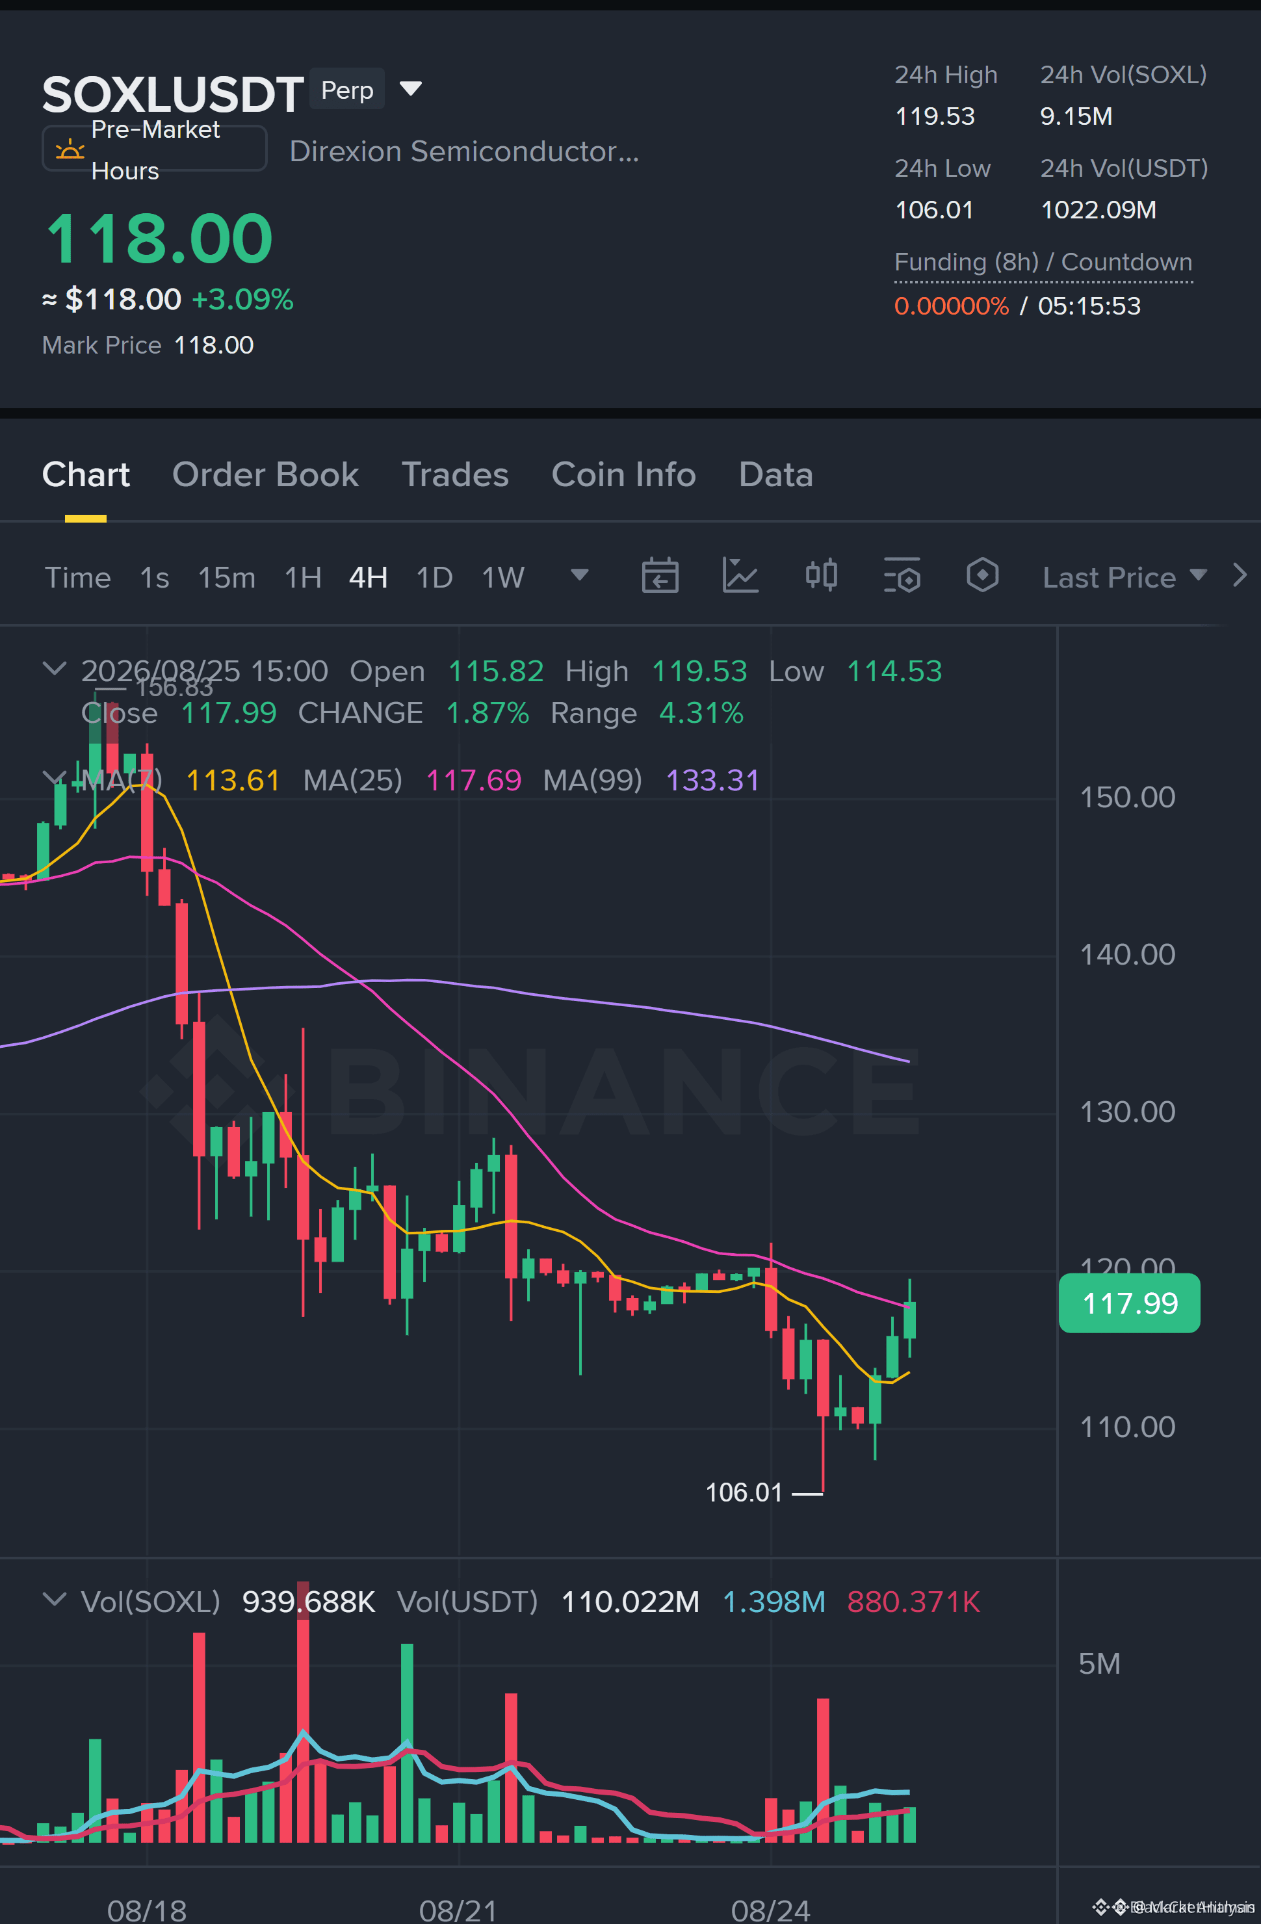Select the 1s interval
This screenshot has width=1261, height=1924.
point(155,577)
